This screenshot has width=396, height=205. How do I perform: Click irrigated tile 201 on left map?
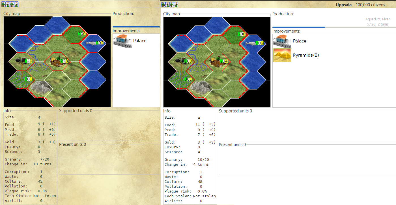pyautogui.click(x=21, y=79)
